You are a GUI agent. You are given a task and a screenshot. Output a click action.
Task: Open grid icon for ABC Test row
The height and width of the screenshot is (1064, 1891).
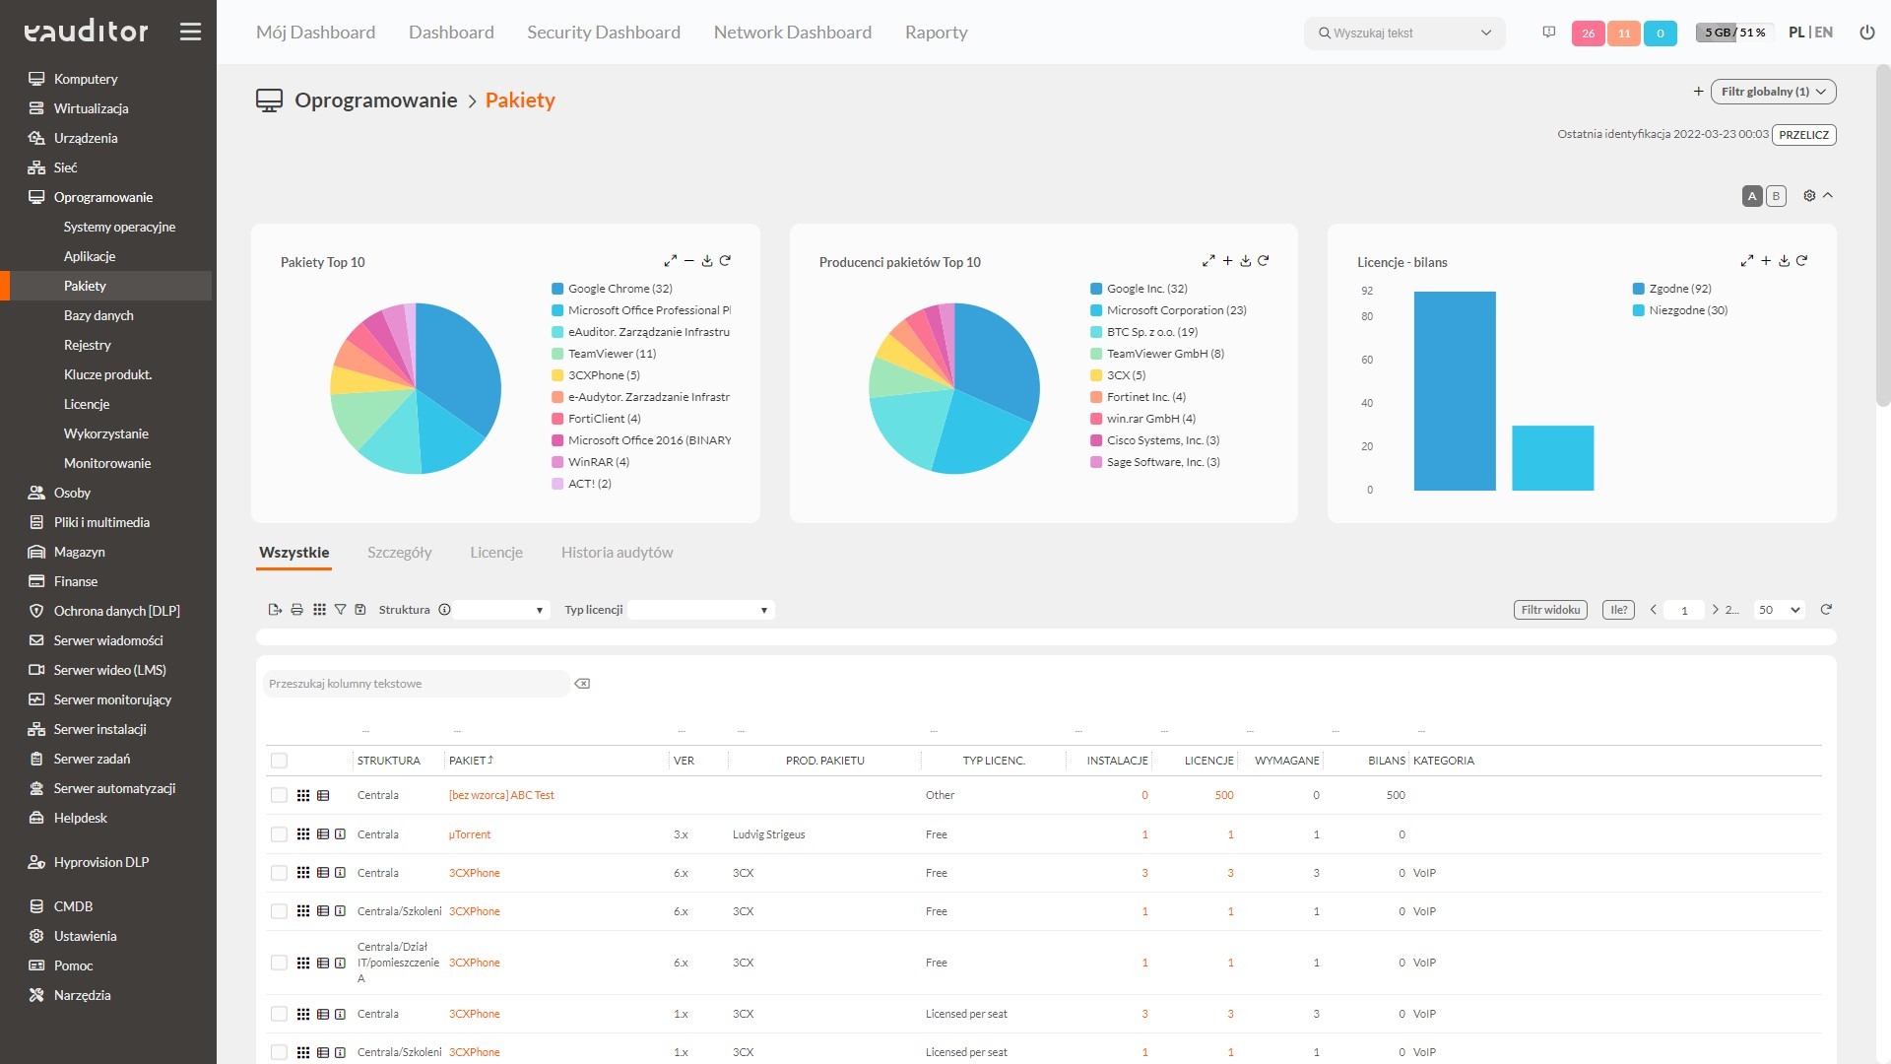pos(303,795)
